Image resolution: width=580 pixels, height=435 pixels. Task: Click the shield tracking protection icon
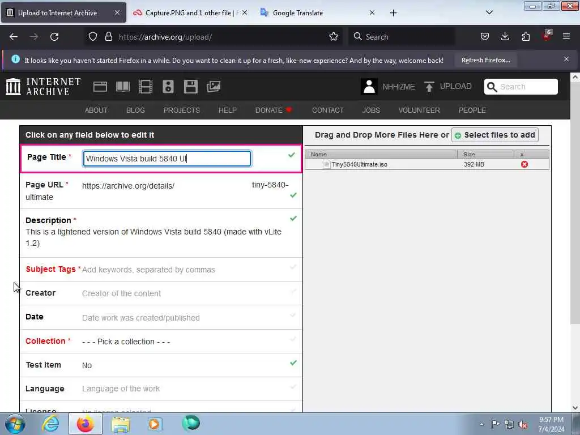(x=92, y=37)
